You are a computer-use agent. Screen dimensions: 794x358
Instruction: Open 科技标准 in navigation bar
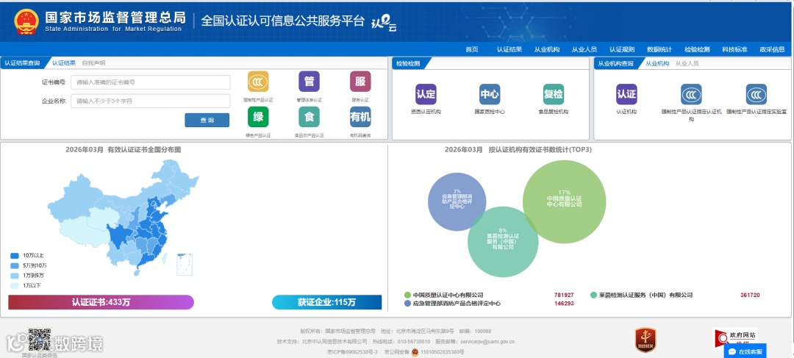[734, 50]
